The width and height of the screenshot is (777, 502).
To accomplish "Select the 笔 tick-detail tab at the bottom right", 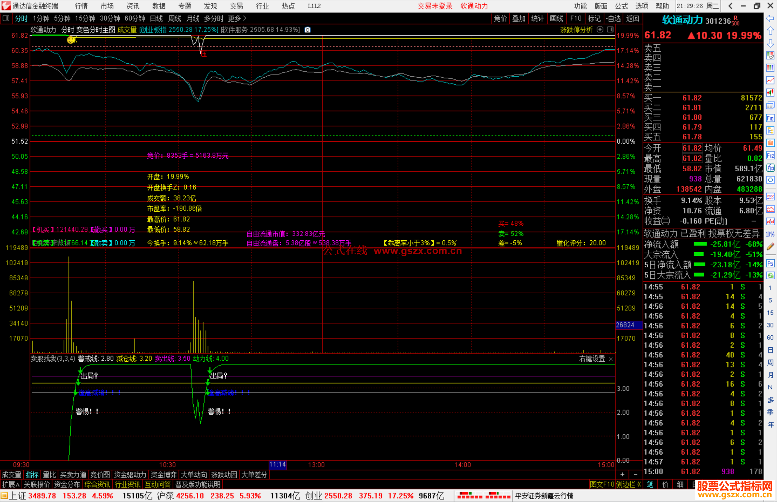I will pyautogui.click(x=650, y=484).
